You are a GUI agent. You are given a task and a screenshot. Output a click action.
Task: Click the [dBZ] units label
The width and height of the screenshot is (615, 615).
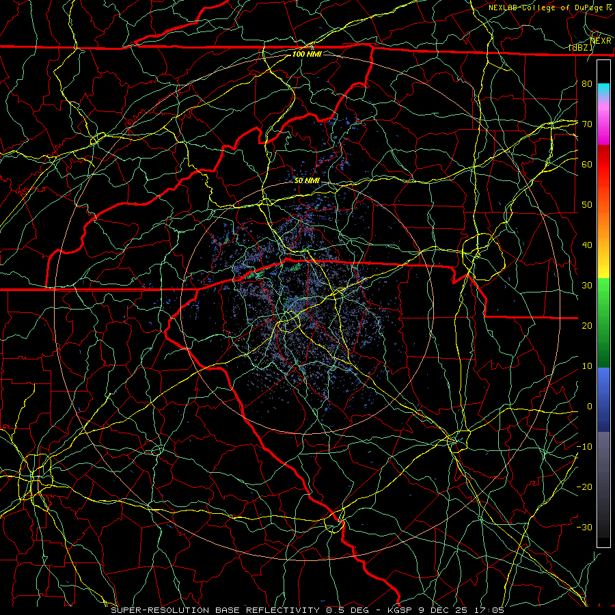tap(581, 47)
